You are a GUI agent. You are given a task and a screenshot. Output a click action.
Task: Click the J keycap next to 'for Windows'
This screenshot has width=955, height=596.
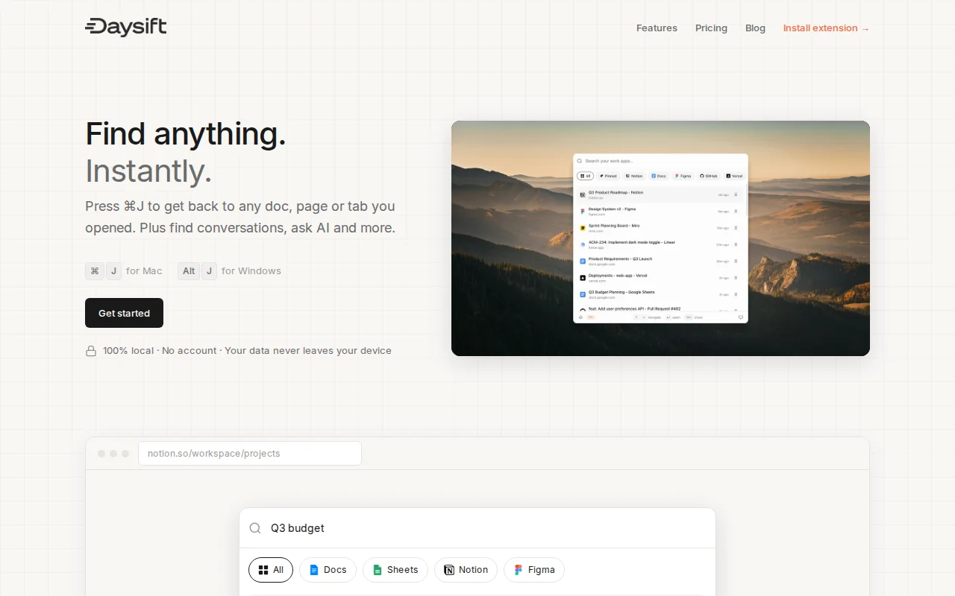pyautogui.click(x=209, y=271)
